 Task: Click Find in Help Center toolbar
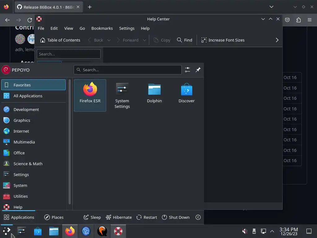[x=185, y=40]
